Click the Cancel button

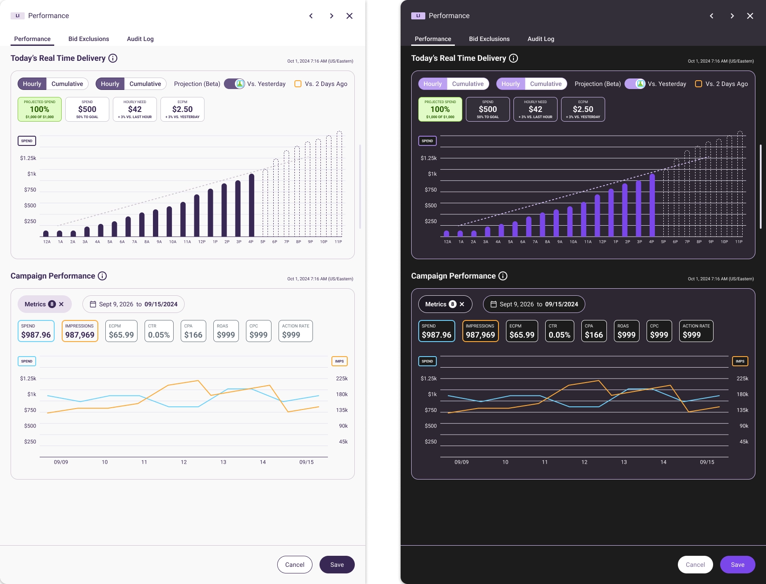[x=295, y=565]
